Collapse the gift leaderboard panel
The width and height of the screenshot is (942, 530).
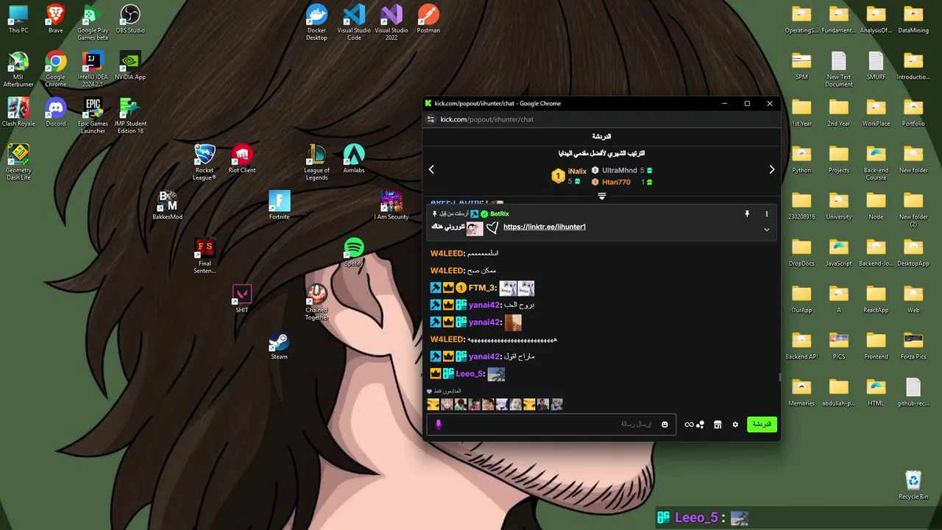[x=601, y=196]
